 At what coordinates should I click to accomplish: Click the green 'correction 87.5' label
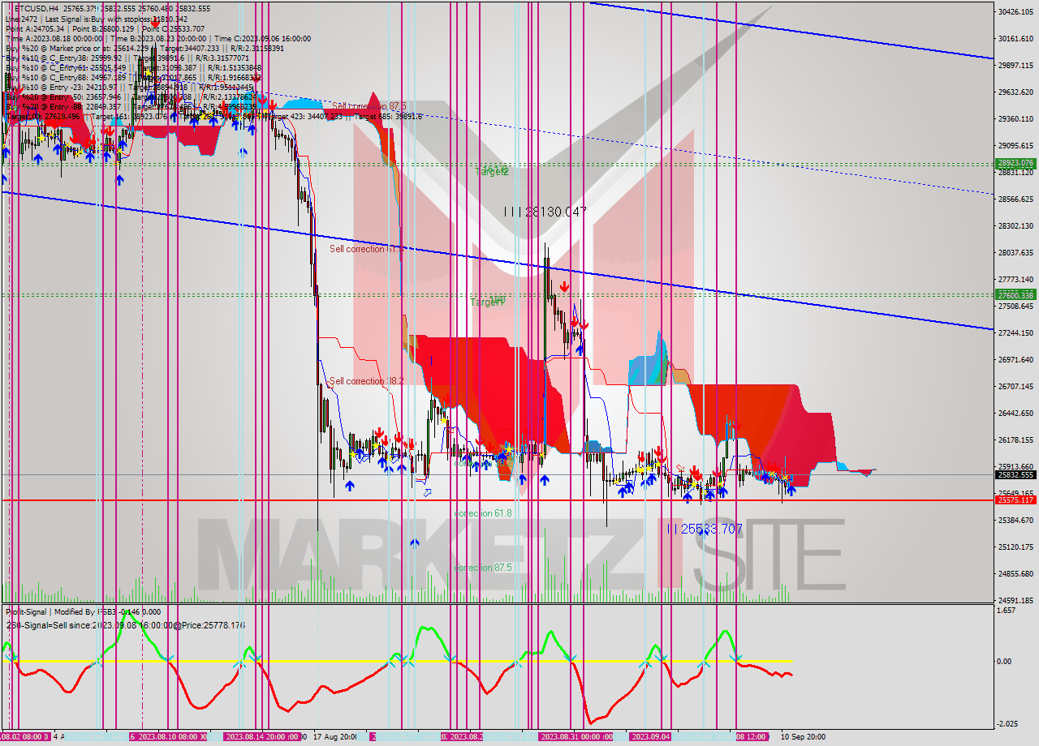click(483, 568)
